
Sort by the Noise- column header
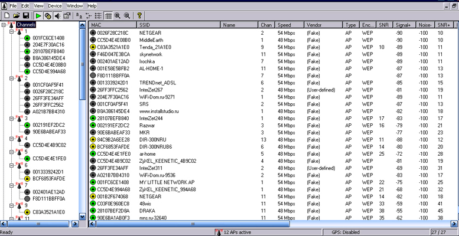pyautogui.click(x=425, y=25)
